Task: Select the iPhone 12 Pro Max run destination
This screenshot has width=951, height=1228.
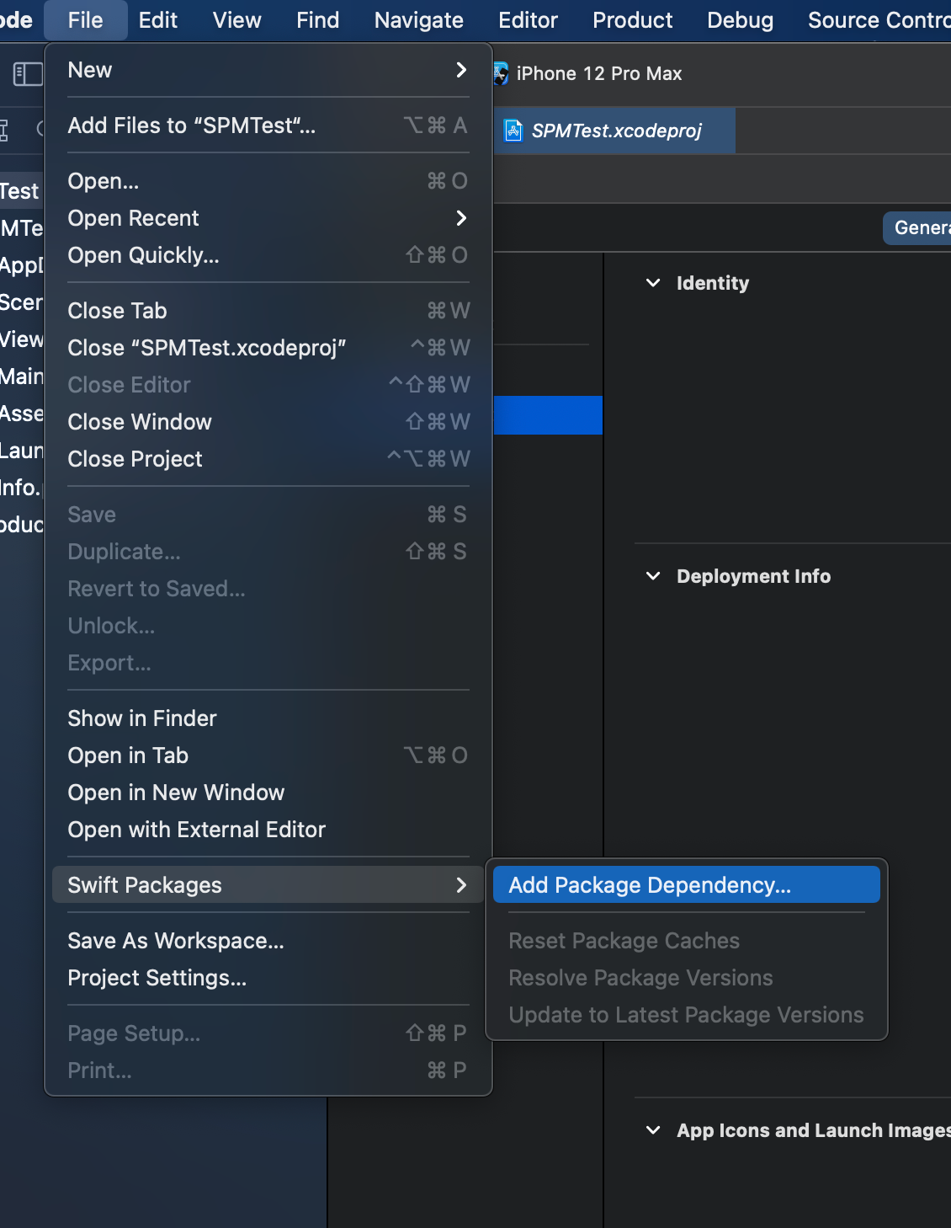Action: 599,73
